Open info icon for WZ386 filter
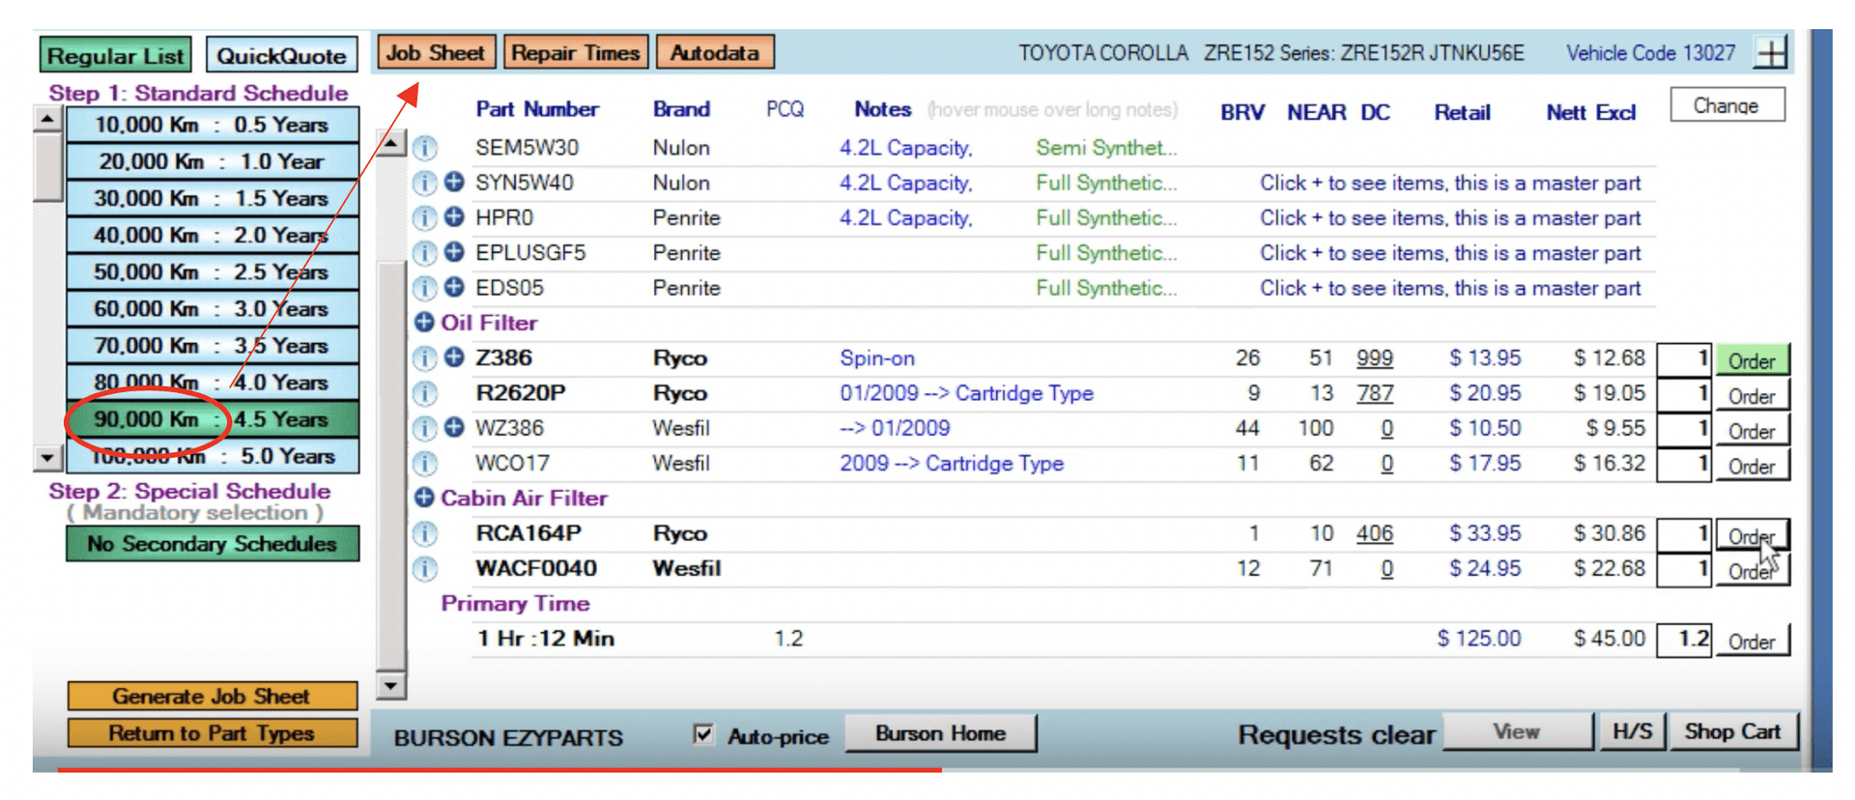Screen dimensions: 1855x800 pos(425,428)
